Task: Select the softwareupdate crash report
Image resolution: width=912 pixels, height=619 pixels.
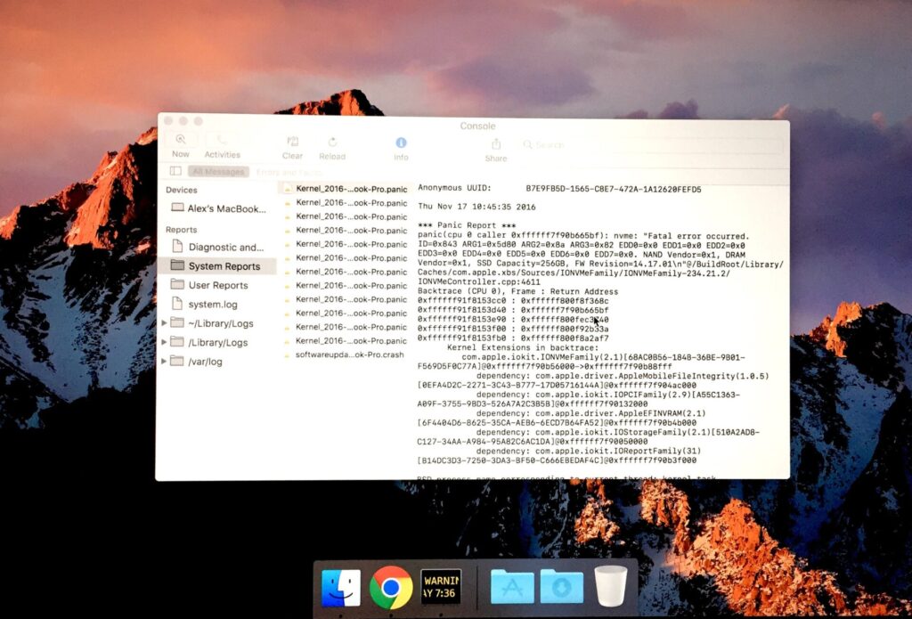Action: 349,354
